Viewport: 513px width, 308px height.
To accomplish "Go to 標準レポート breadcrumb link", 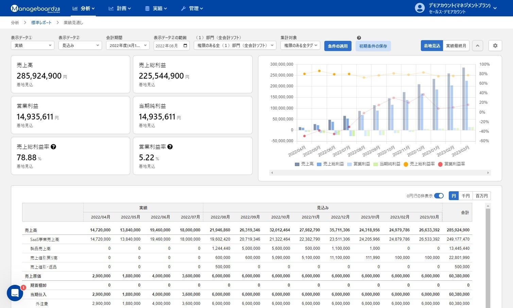I will 41,22.
